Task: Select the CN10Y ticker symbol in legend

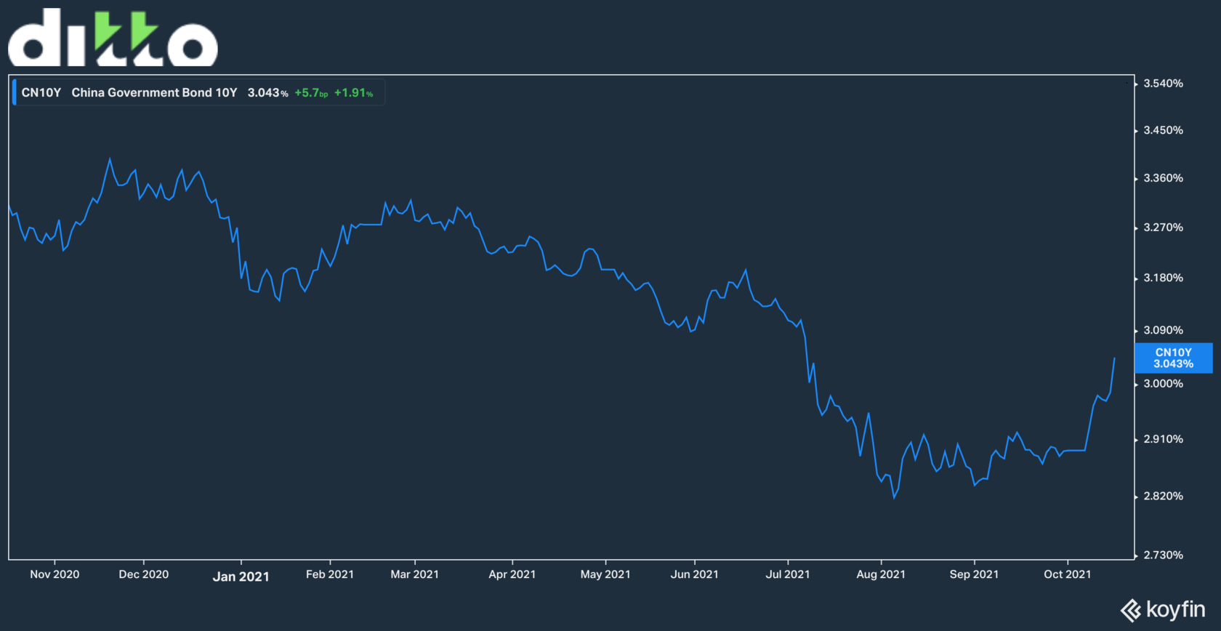Action: tap(41, 92)
